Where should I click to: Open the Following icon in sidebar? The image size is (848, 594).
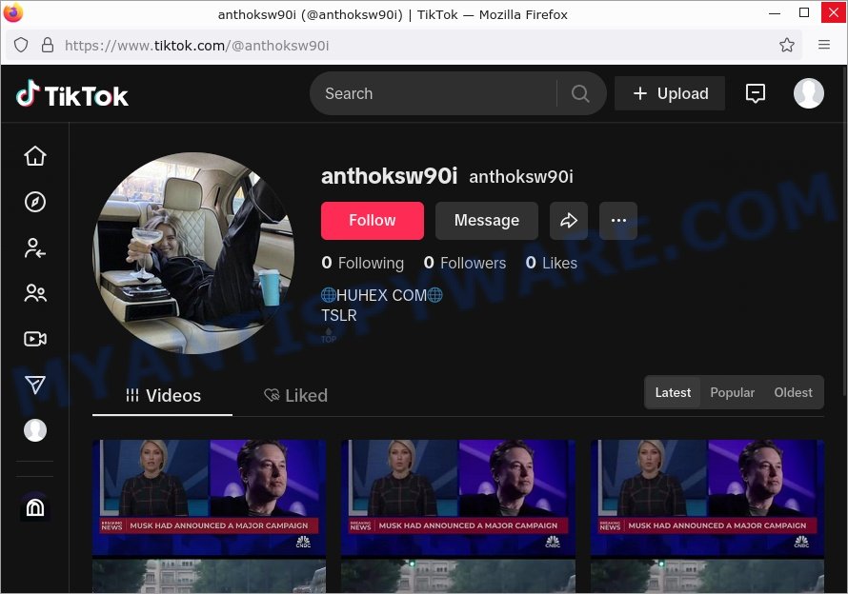click(x=35, y=248)
